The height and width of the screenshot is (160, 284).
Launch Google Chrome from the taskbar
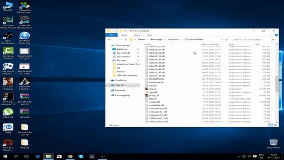click(x=70, y=156)
